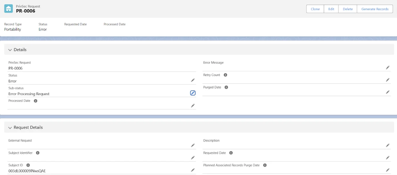
Task: Click the Delete button
Action: [x=347, y=9]
